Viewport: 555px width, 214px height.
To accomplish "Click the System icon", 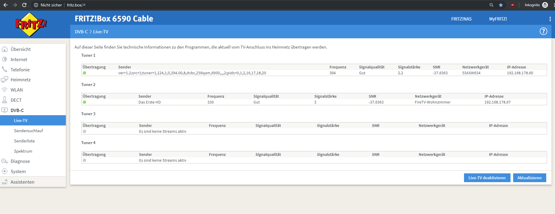I will coord(5,171).
